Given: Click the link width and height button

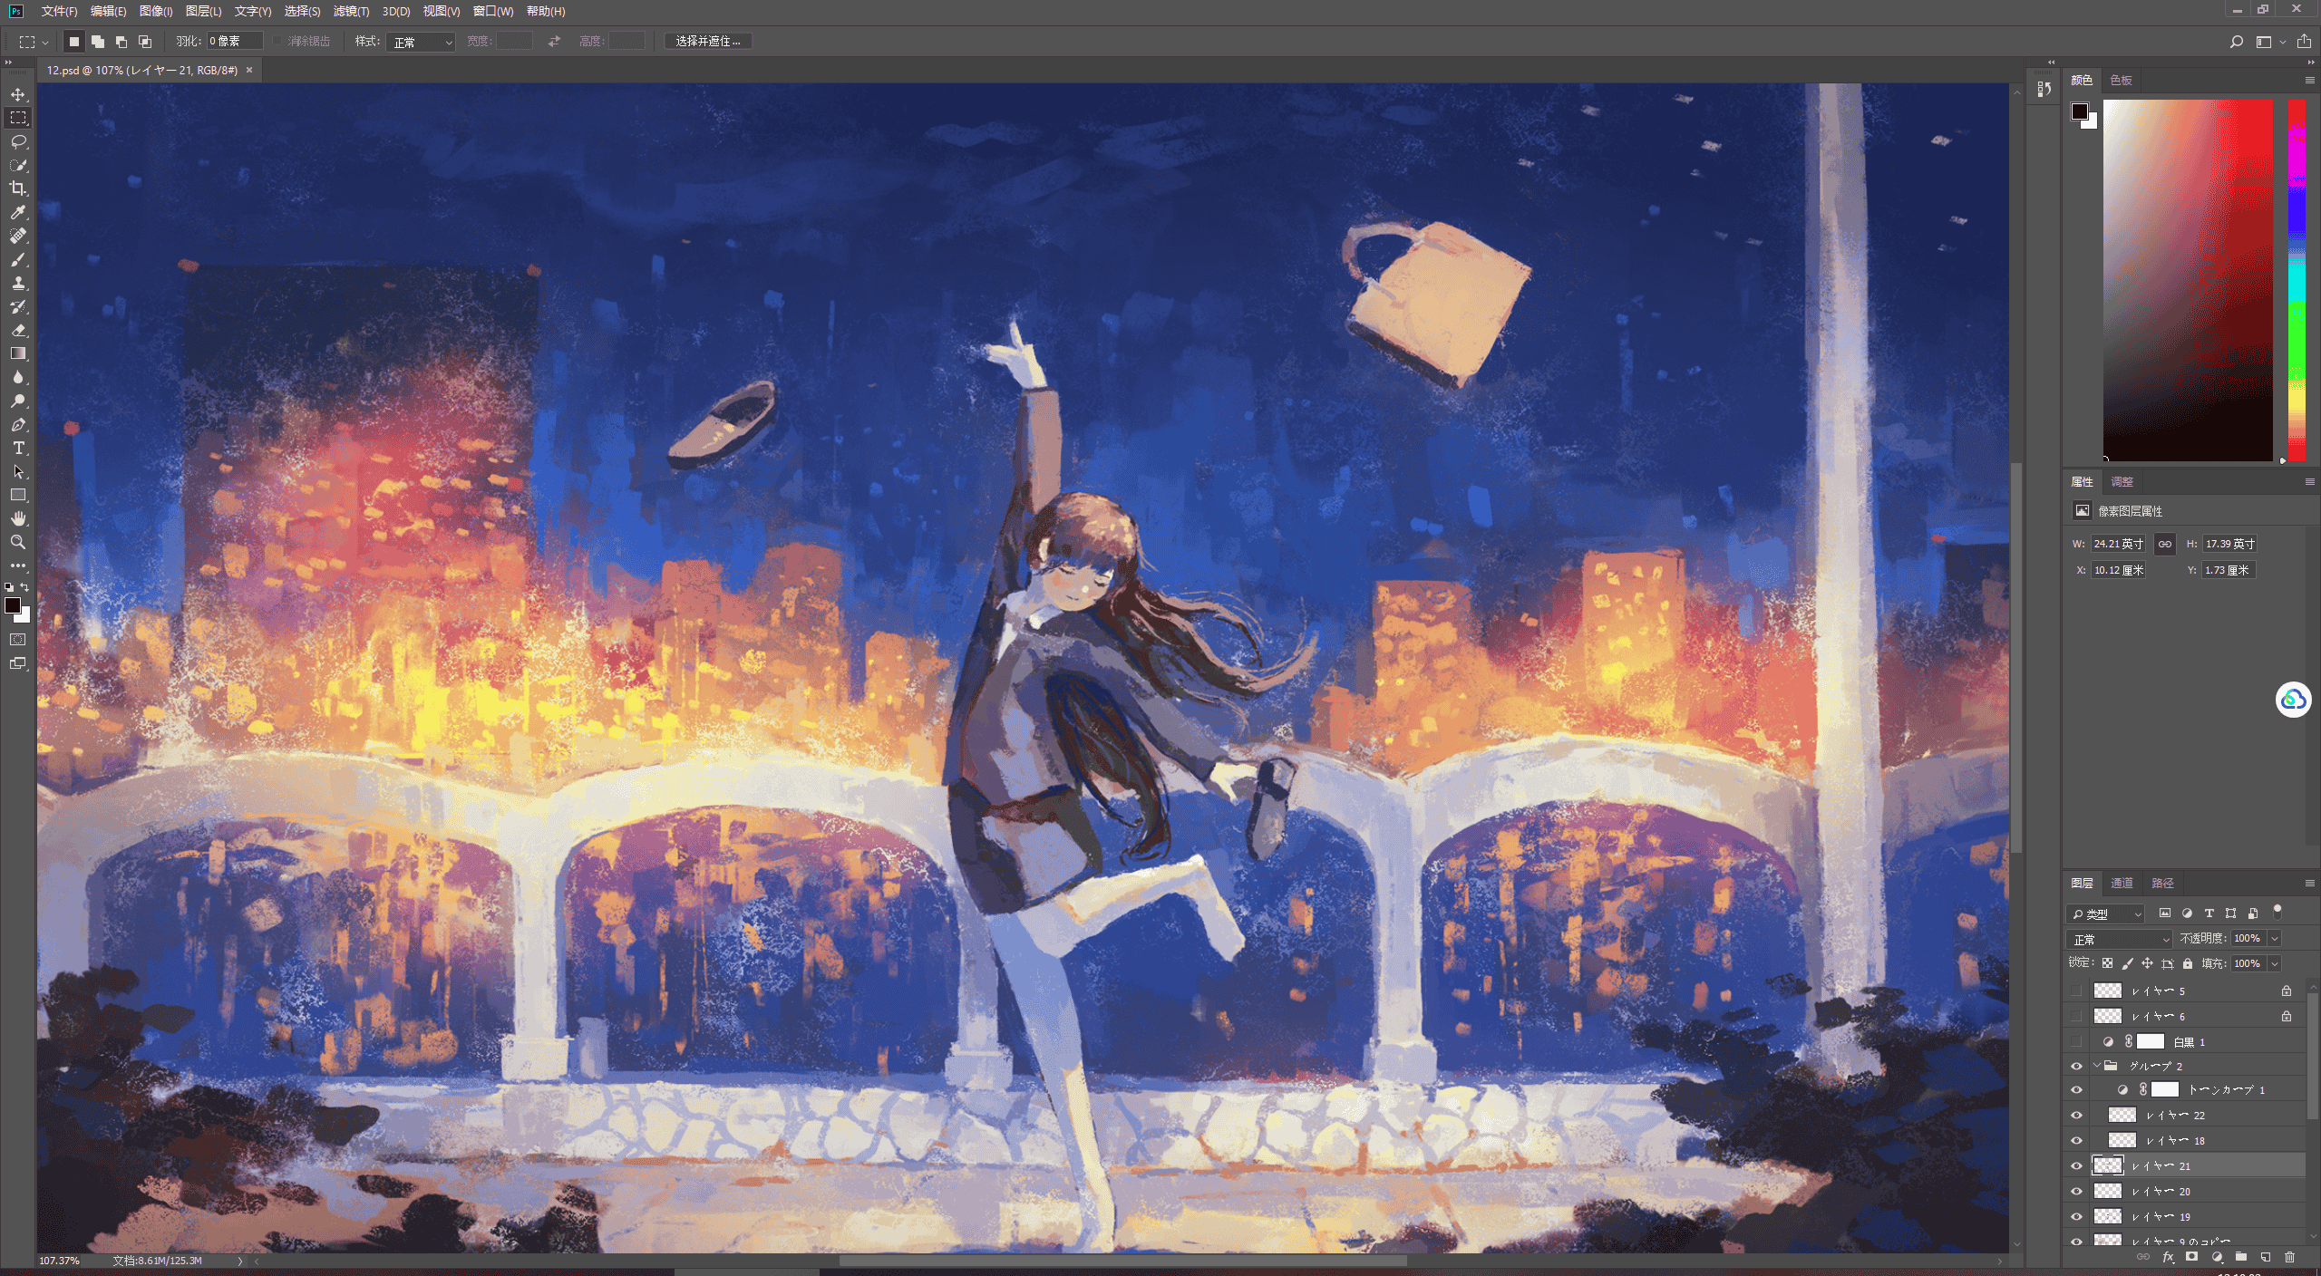Looking at the screenshot, I should 2165,544.
